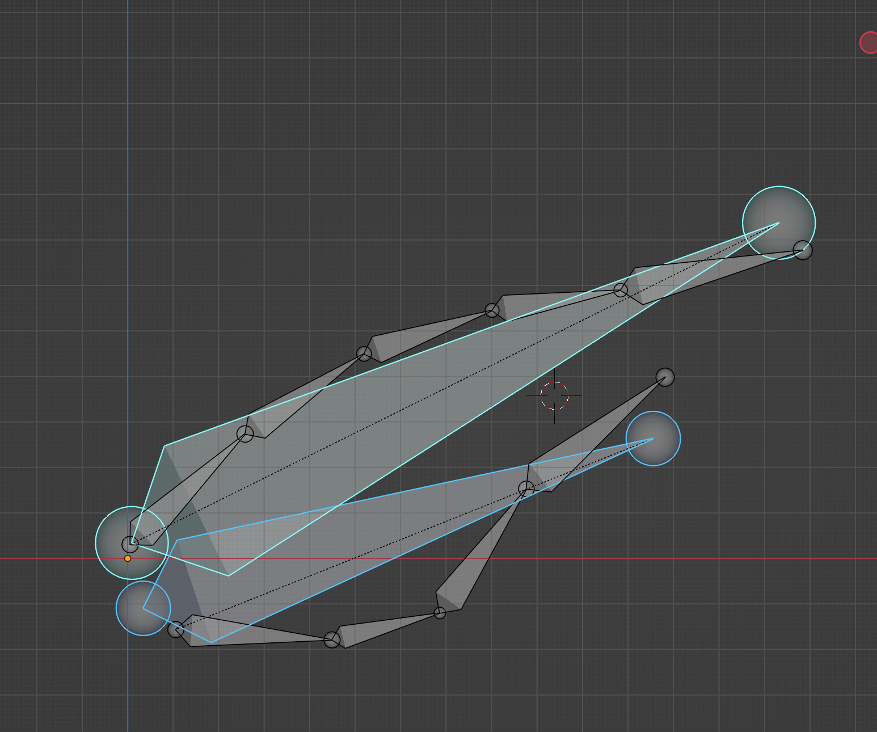Select the tip joint of the lower gray bone chain
Image resolution: width=877 pixels, height=732 pixels.
665,377
